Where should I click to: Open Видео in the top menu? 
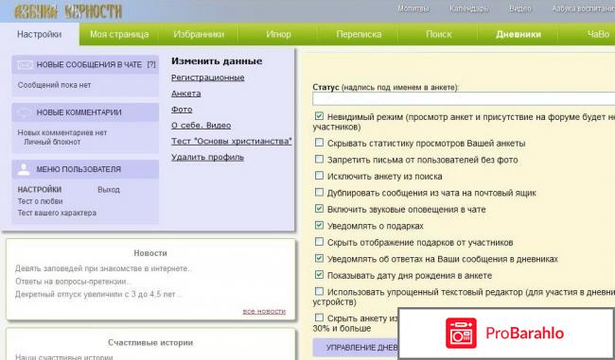pos(520,9)
